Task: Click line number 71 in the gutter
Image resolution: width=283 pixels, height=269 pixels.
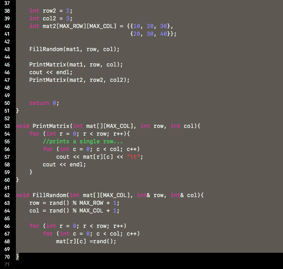Action: coord(7,264)
